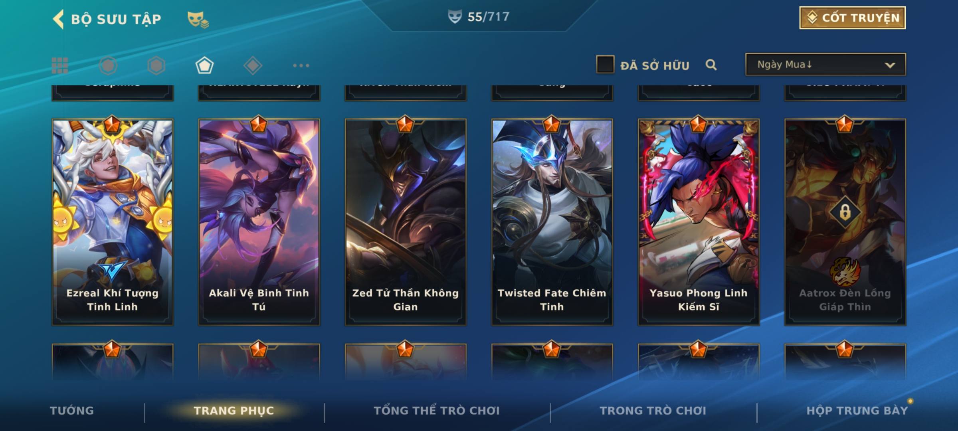Tap the lock icon on Aatrox skin
This screenshot has width=958, height=431.
tap(845, 212)
